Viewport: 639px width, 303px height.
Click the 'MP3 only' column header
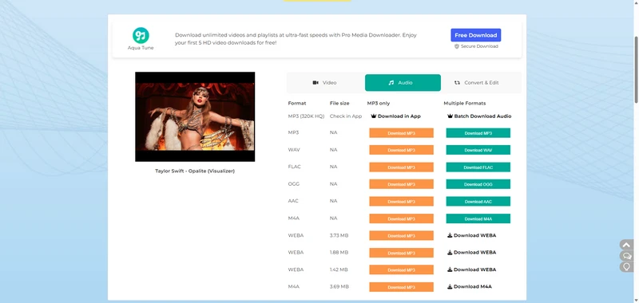(x=378, y=104)
